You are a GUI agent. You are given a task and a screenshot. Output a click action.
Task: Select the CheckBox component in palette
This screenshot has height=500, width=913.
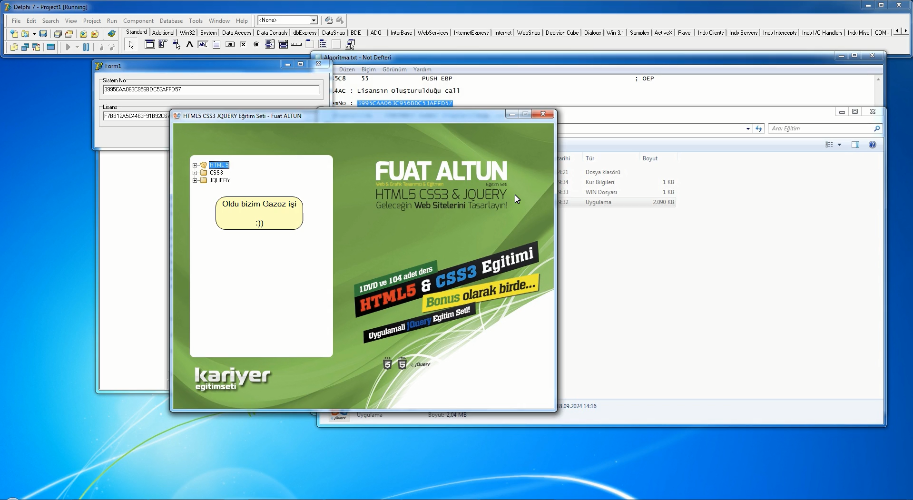pyautogui.click(x=243, y=45)
